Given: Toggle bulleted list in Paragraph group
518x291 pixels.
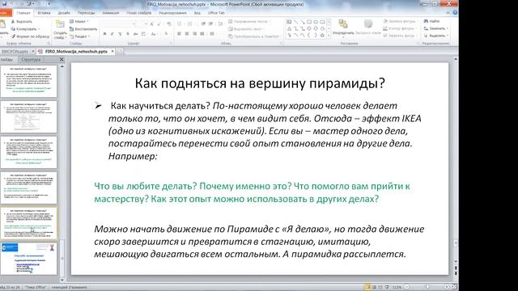Looking at the screenshot, I should coord(180,23).
